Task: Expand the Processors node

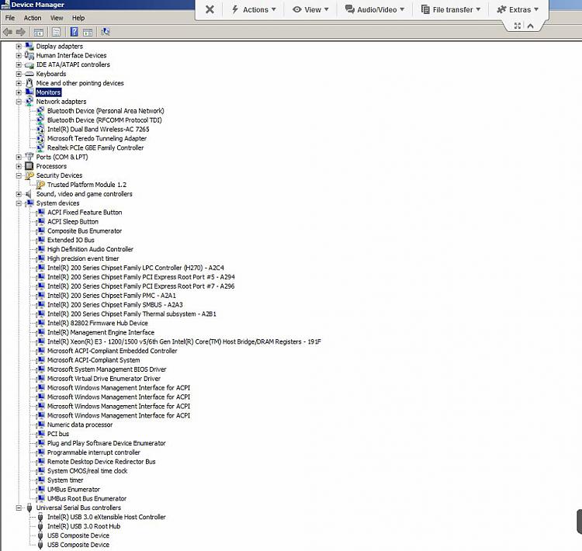Action: click(19, 166)
